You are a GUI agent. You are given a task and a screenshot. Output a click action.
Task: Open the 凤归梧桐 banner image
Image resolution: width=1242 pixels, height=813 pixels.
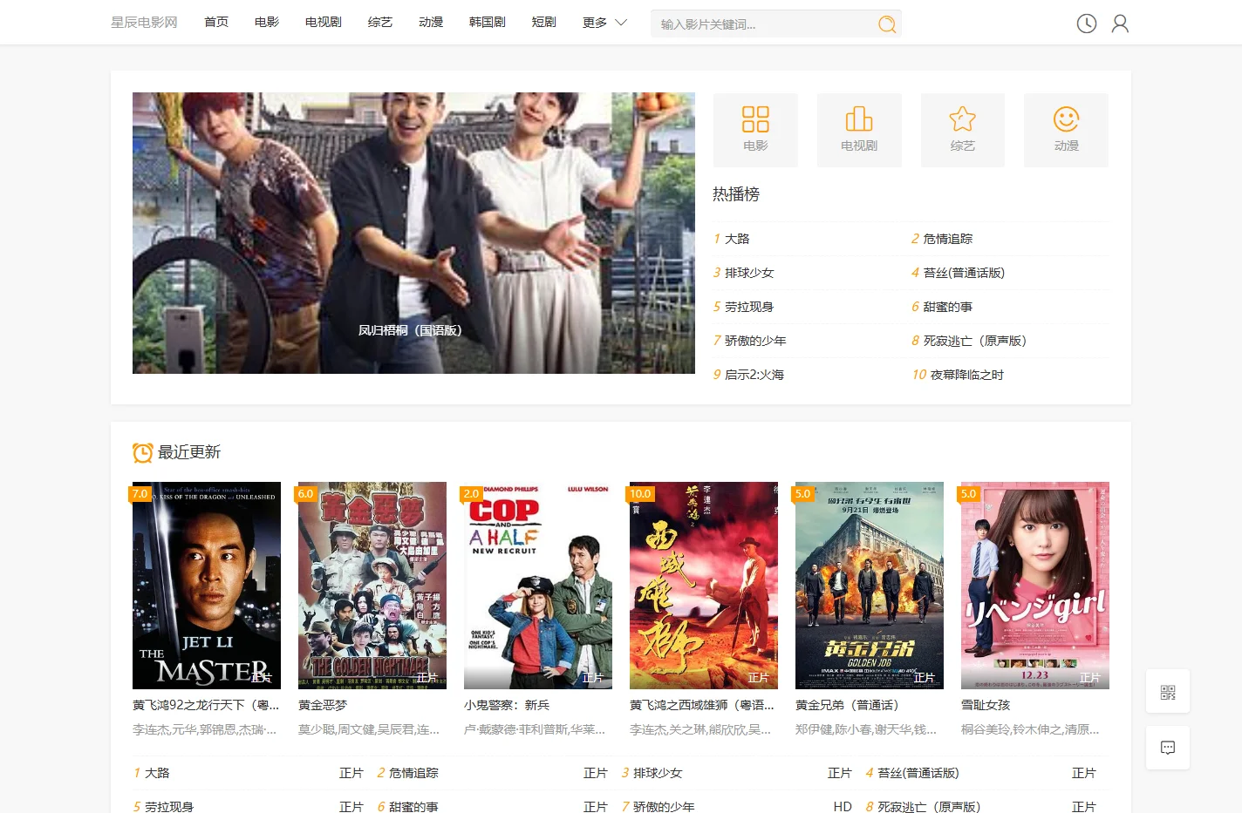[413, 233]
